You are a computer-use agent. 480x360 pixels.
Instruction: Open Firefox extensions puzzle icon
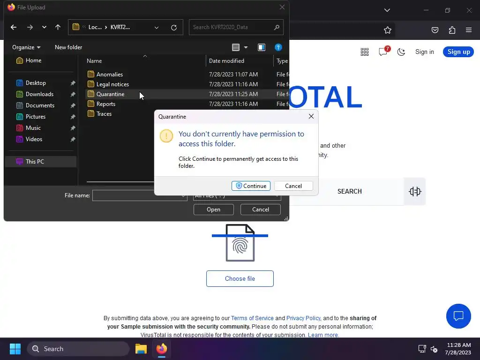[x=452, y=30]
